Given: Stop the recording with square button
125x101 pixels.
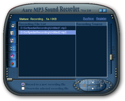Looking at the screenshot, I should tap(93, 89).
